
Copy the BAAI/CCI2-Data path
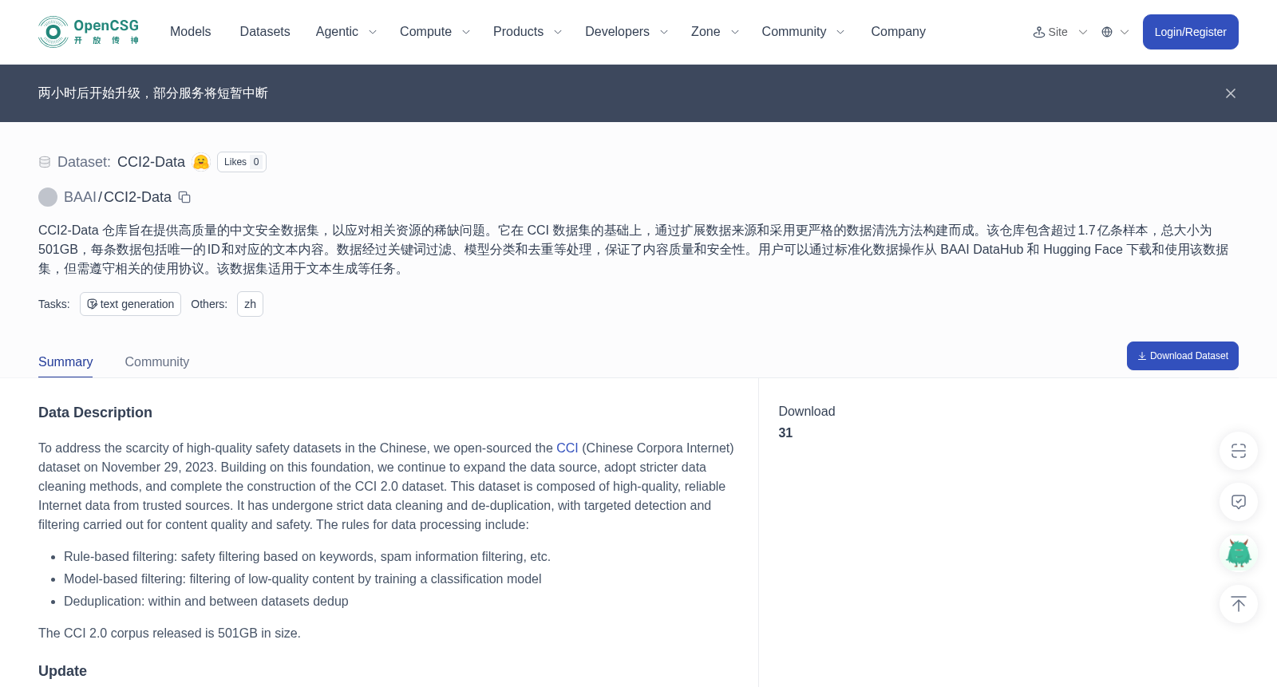184,197
